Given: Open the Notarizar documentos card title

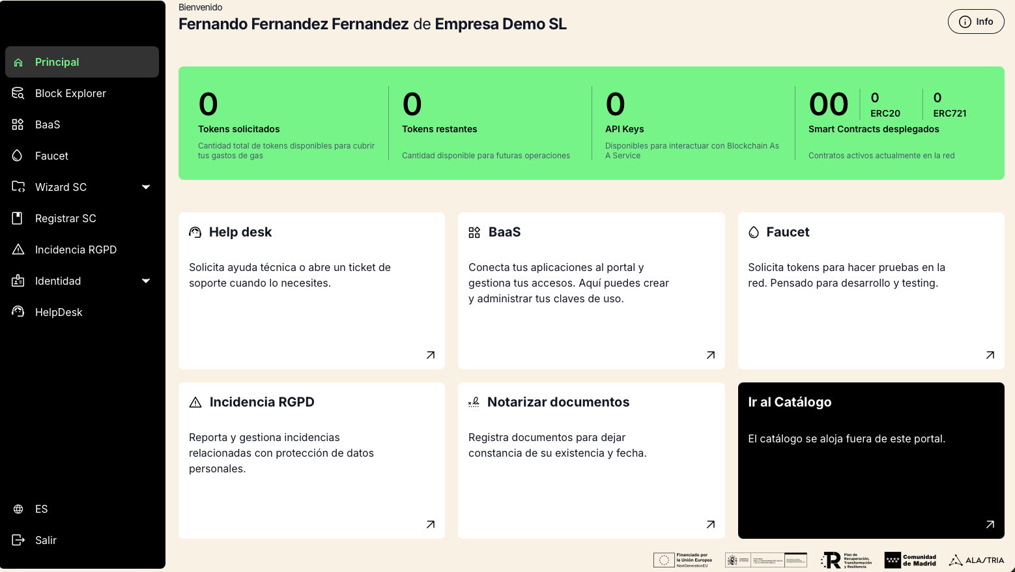Looking at the screenshot, I should 558,402.
